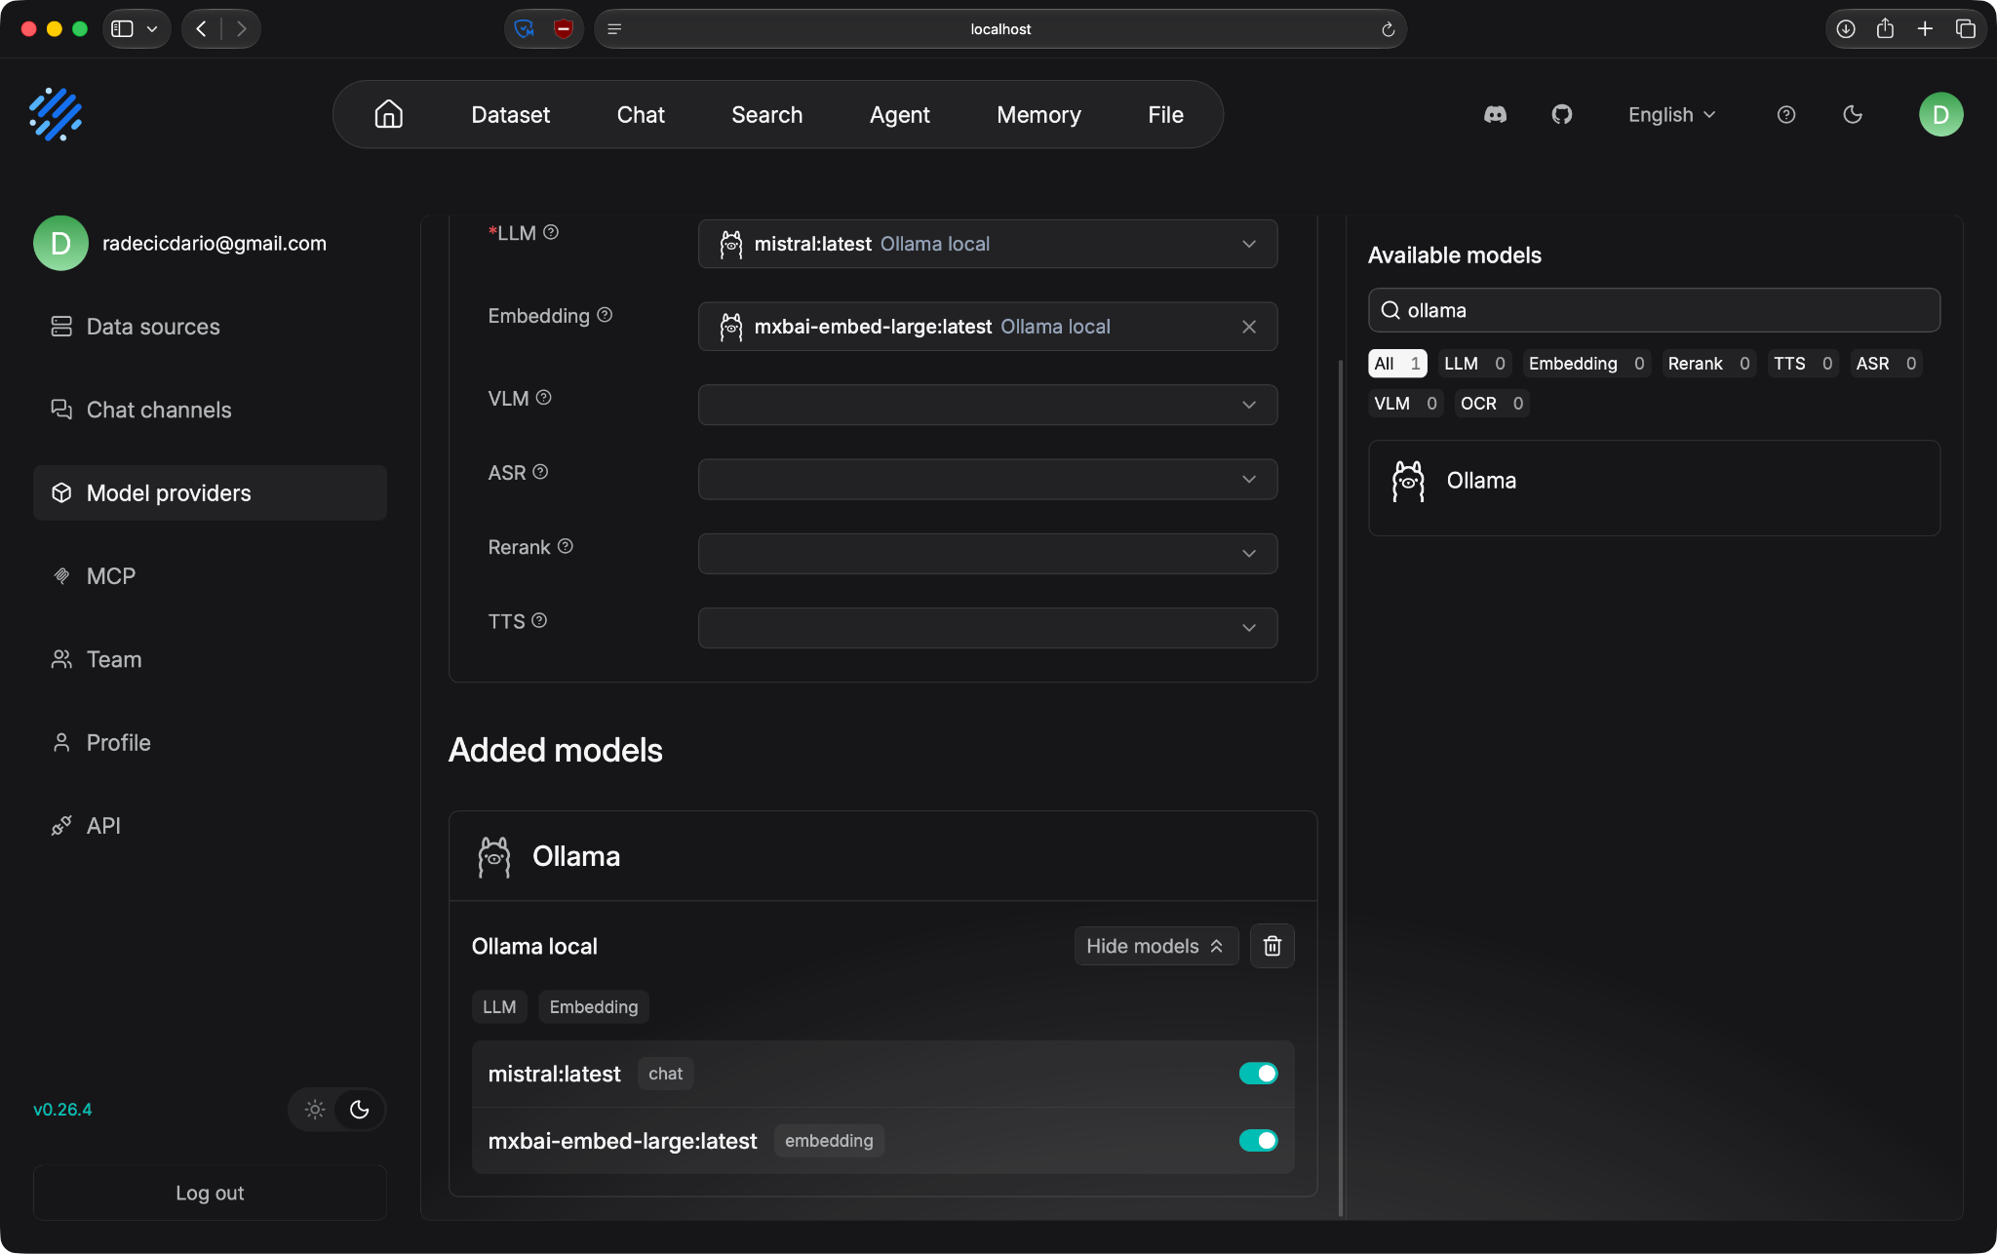1997x1254 pixels.
Task: Open API settings
Action: [210, 826]
